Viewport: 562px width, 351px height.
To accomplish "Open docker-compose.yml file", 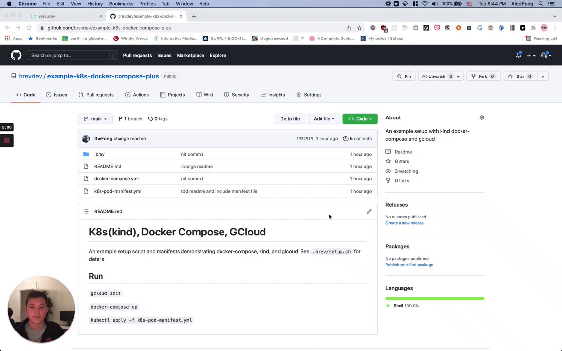I will (x=116, y=179).
